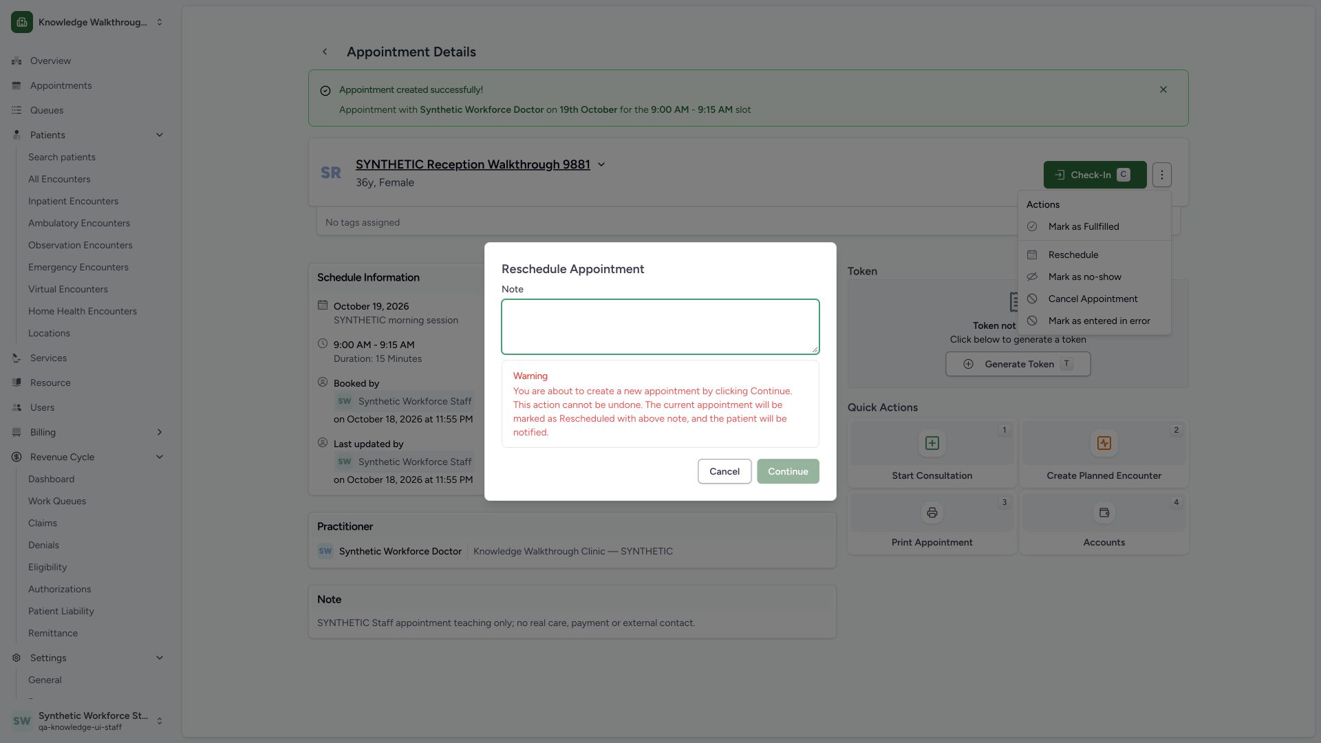This screenshot has height=743, width=1321.
Task: Dismiss the appointment created success banner
Action: point(1163,89)
